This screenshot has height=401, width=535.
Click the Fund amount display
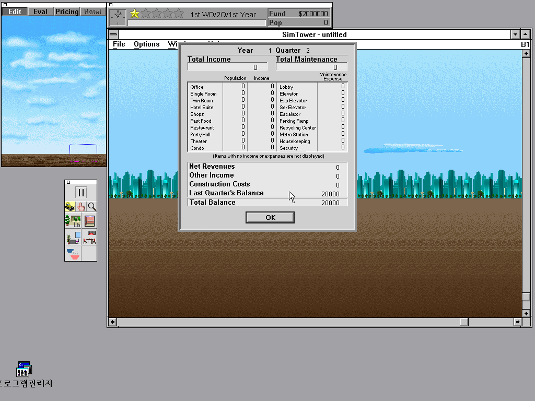pyautogui.click(x=298, y=14)
